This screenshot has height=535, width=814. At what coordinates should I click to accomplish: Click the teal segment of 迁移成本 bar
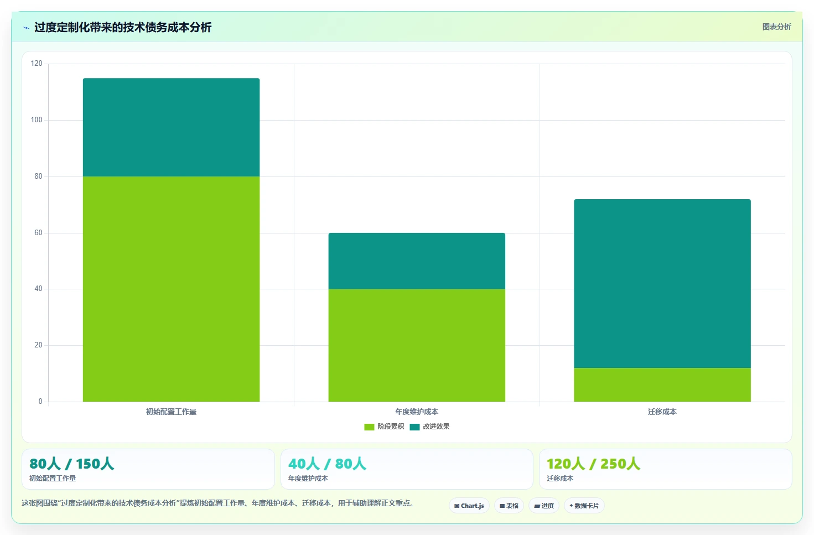pyautogui.click(x=662, y=283)
